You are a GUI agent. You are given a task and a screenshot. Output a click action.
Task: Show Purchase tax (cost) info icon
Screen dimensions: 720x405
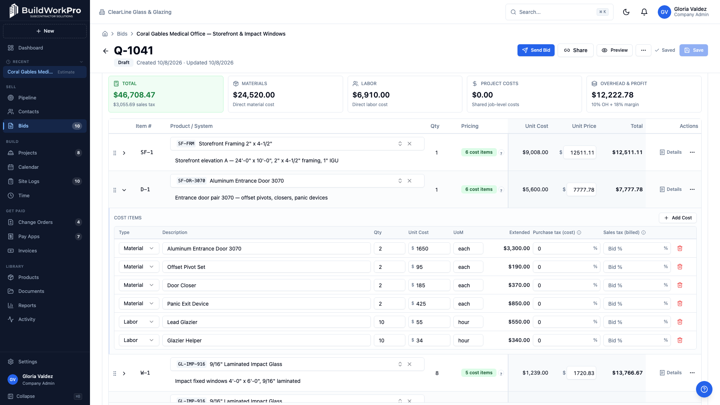coord(579,232)
